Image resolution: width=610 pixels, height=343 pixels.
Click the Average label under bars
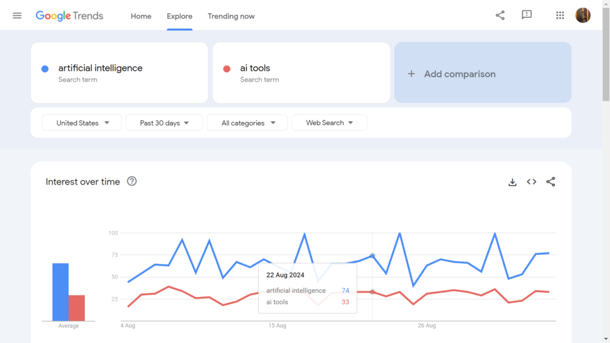coord(69,326)
